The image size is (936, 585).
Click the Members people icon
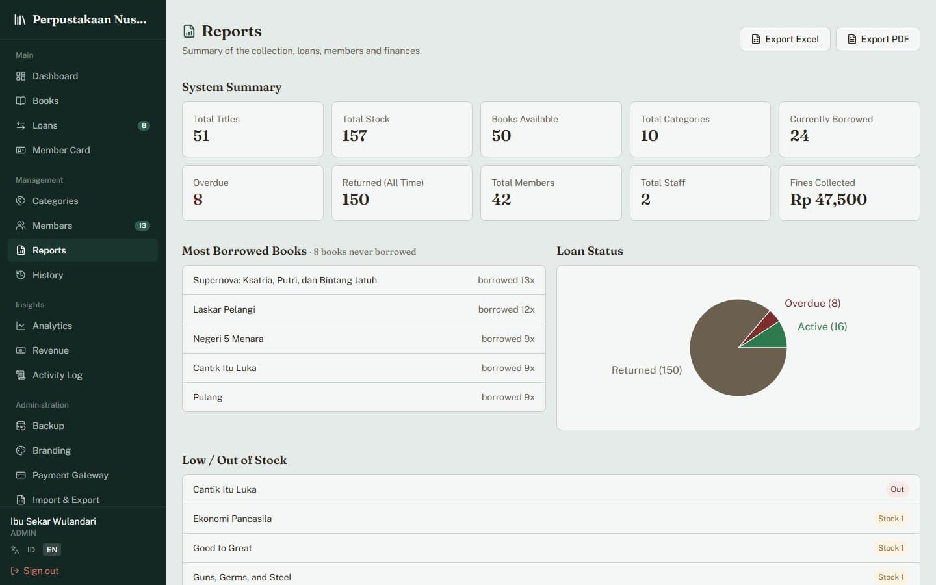21,226
